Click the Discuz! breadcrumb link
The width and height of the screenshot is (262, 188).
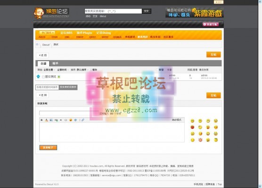(x=46, y=45)
